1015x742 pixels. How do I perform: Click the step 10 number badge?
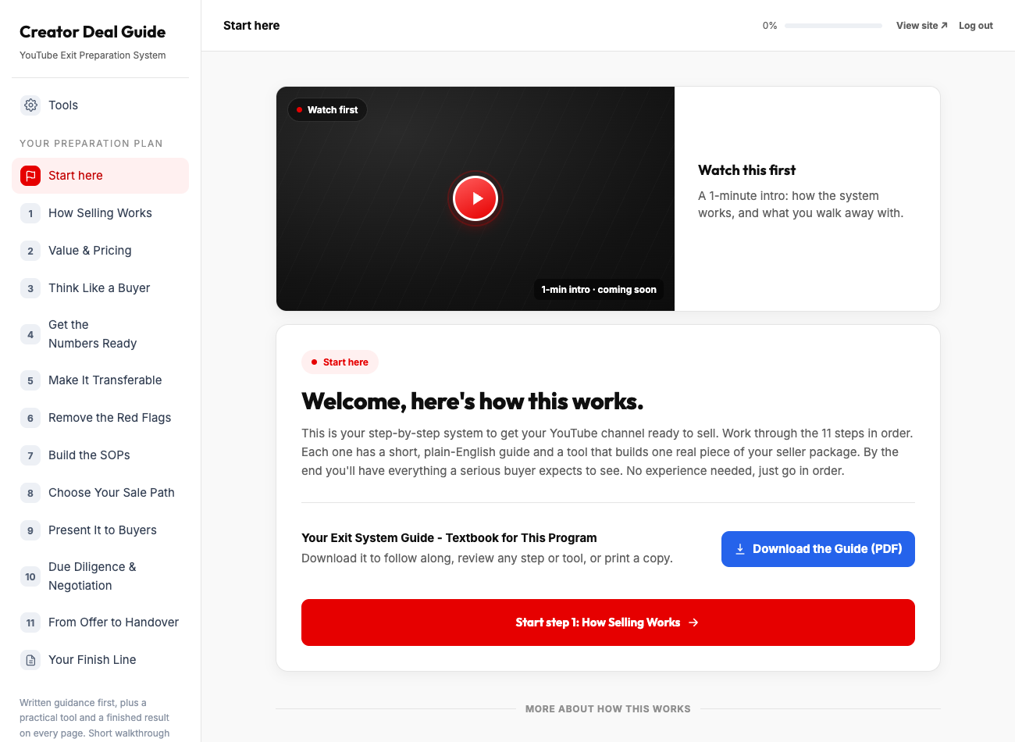[x=30, y=576]
